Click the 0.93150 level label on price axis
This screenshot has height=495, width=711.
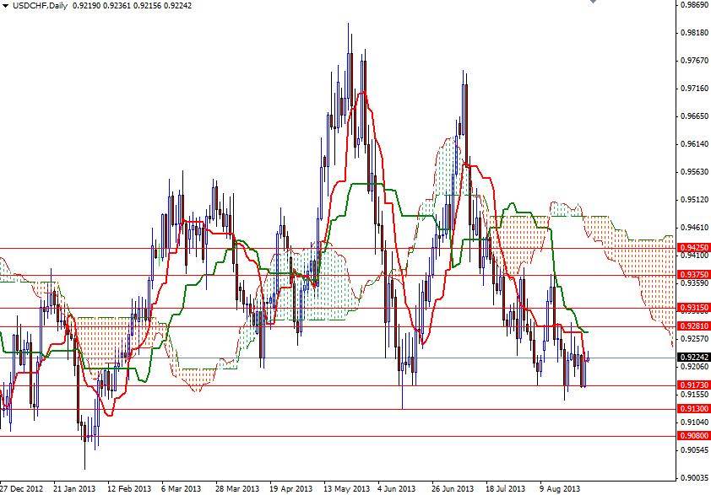693,308
